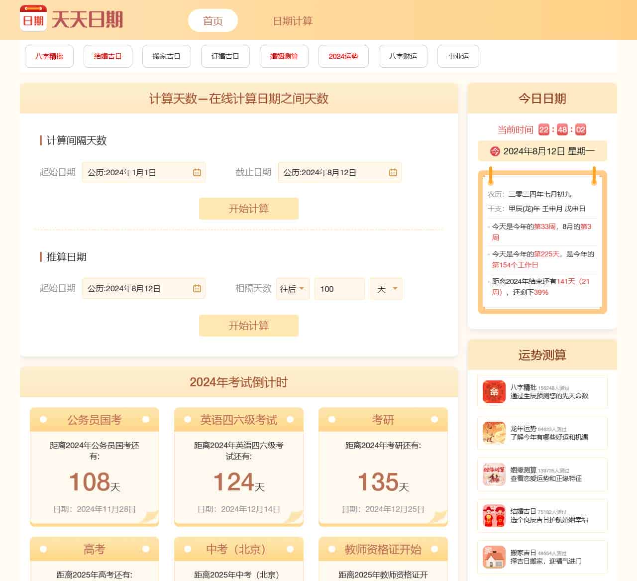Screen dimensions: 637x581
Task: Switch to the 日期计算 tab
Action: click(293, 21)
